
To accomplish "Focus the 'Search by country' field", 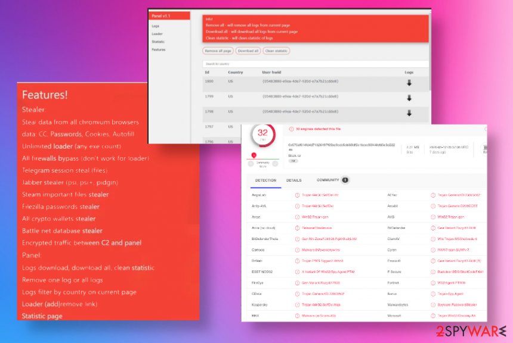I will (x=316, y=64).
